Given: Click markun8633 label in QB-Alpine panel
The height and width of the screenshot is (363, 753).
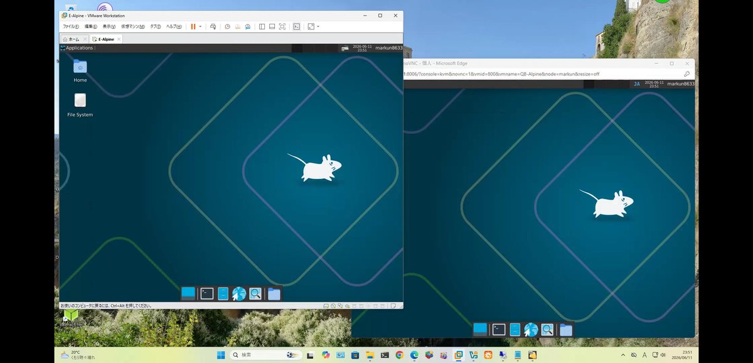Looking at the screenshot, I should pos(680,84).
